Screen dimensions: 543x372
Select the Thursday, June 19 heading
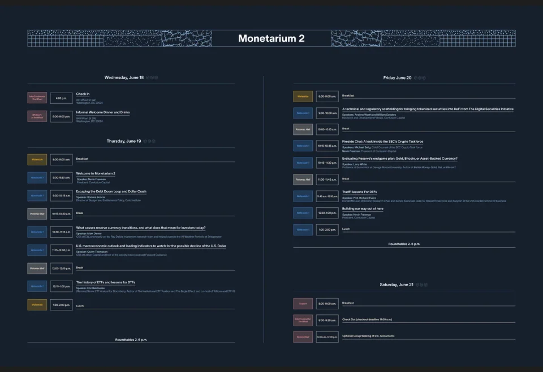[124, 141]
